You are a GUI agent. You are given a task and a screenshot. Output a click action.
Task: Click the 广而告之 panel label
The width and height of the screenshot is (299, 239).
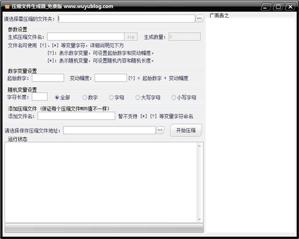(x=219, y=15)
